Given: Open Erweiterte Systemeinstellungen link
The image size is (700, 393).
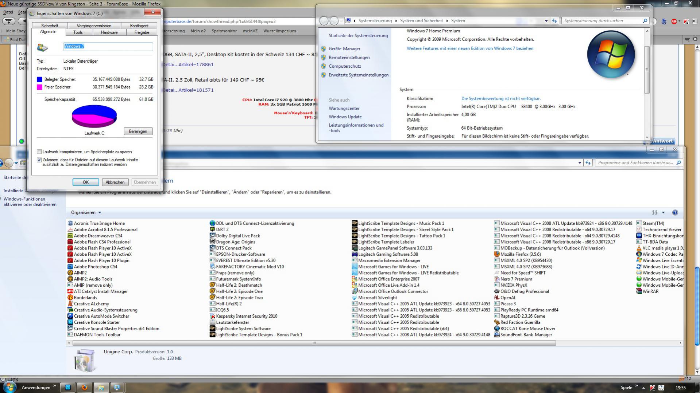Looking at the screenshot, I should pos(359,75).
